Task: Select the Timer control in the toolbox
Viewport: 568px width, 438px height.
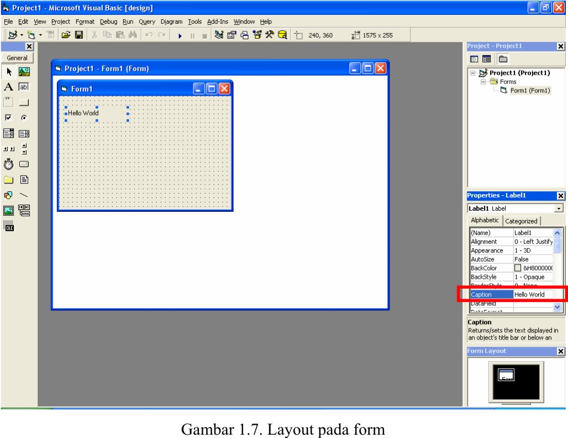Action: [x=8, y=164]
